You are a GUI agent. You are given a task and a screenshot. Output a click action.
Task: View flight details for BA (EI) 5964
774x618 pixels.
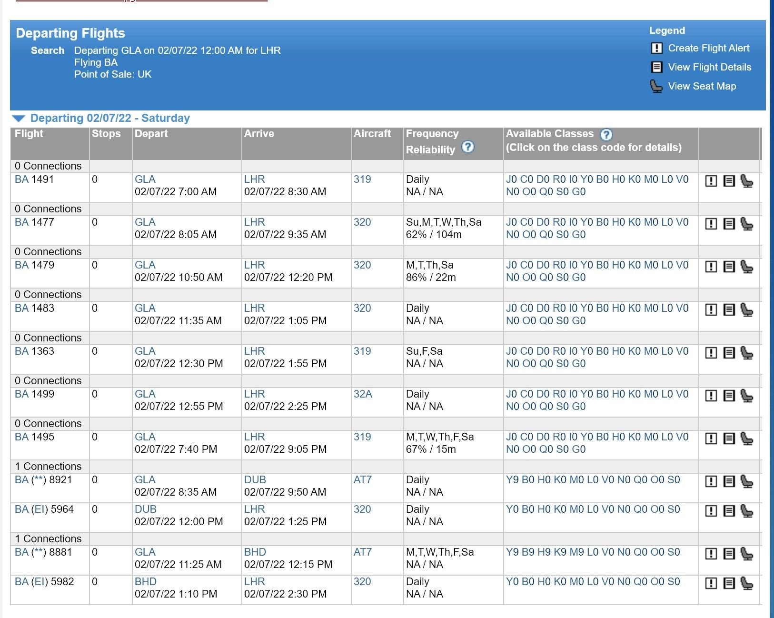[729, 511]
